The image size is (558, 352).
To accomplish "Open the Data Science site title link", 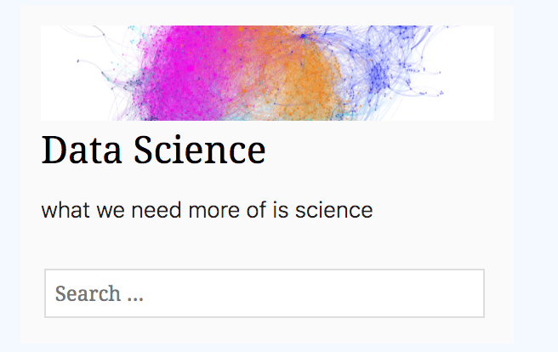I will [x=153, y=150].
